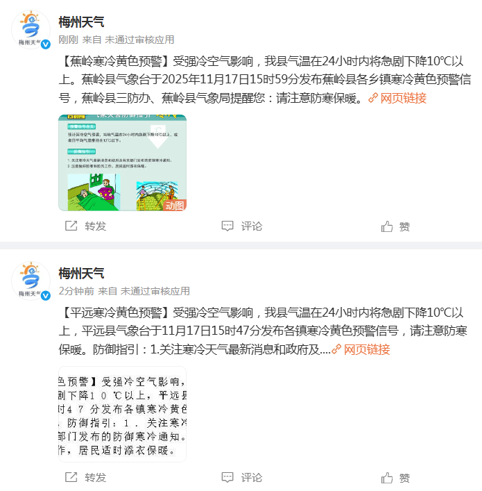Image resolution: width=482 pixels, height=491 pixels.
Task: Open 梅州天气 username on first post
Action: point(81,22)
